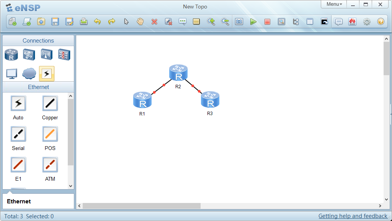Choose the Auto cable type
Image resolution: width=392 pixels, height=221 pixels.
[18, 103]
